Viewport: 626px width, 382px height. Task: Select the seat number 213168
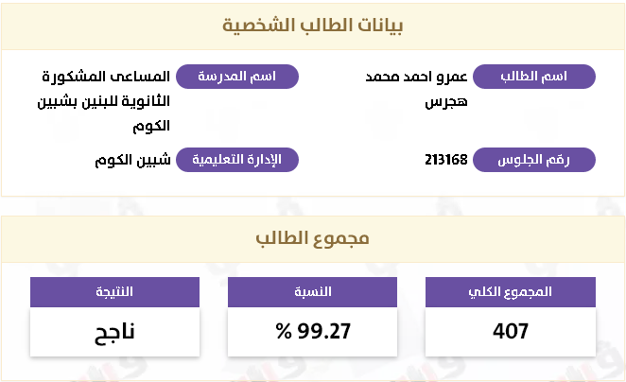click(x=446, y=160)
